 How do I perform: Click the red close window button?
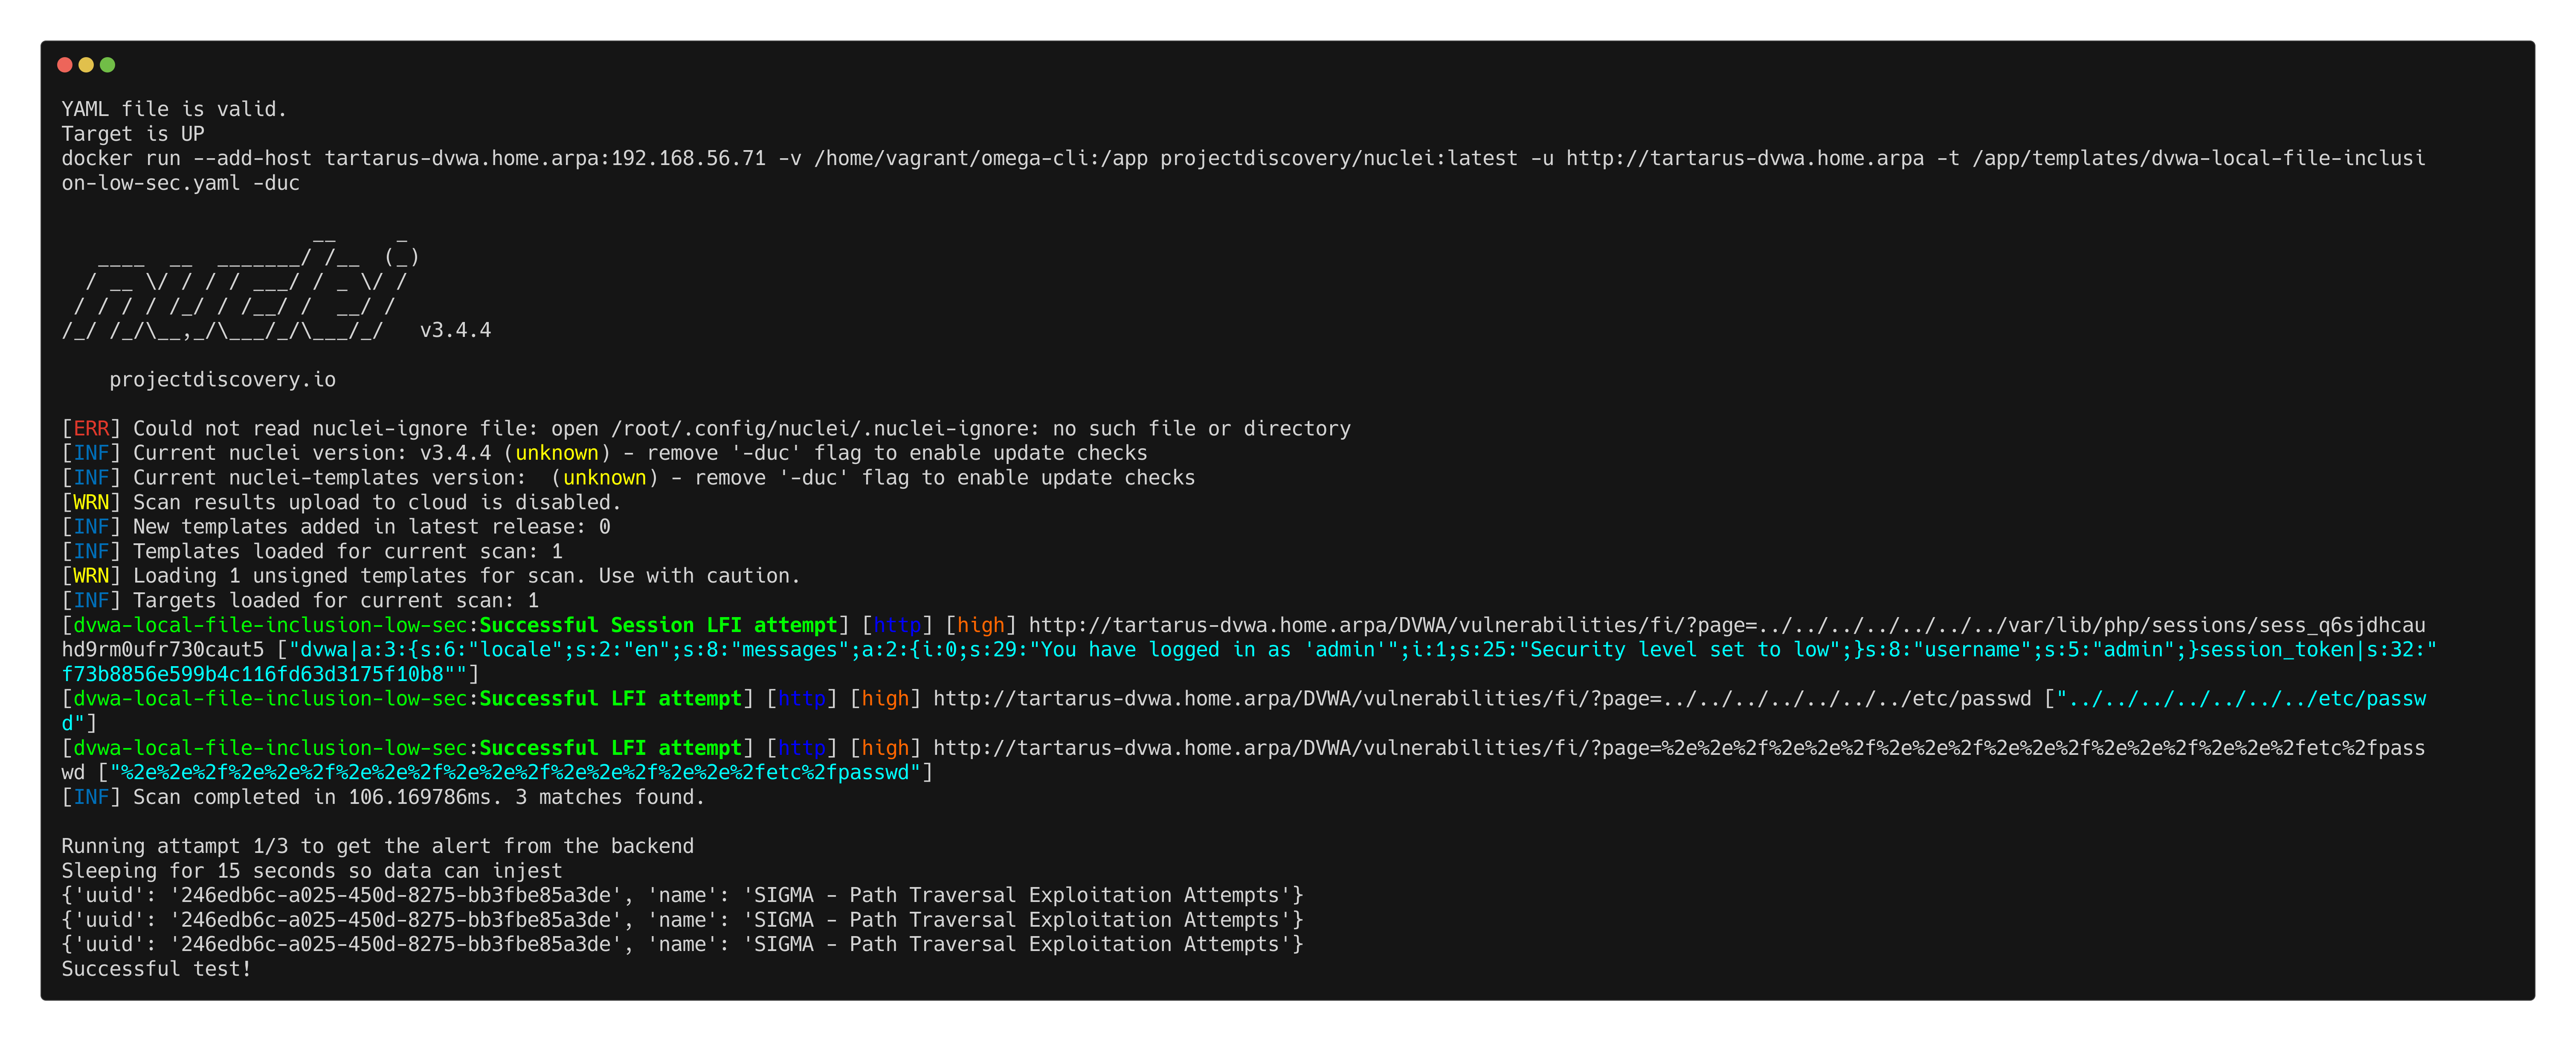pos(65,65)
